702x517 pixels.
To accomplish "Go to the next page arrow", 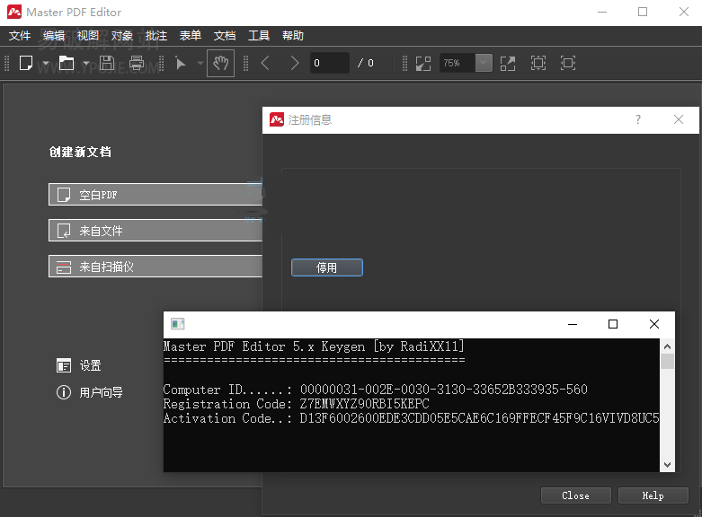I will coord(294,63).
